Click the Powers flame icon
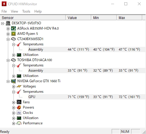Screen dimensions: 146x134 19,107
